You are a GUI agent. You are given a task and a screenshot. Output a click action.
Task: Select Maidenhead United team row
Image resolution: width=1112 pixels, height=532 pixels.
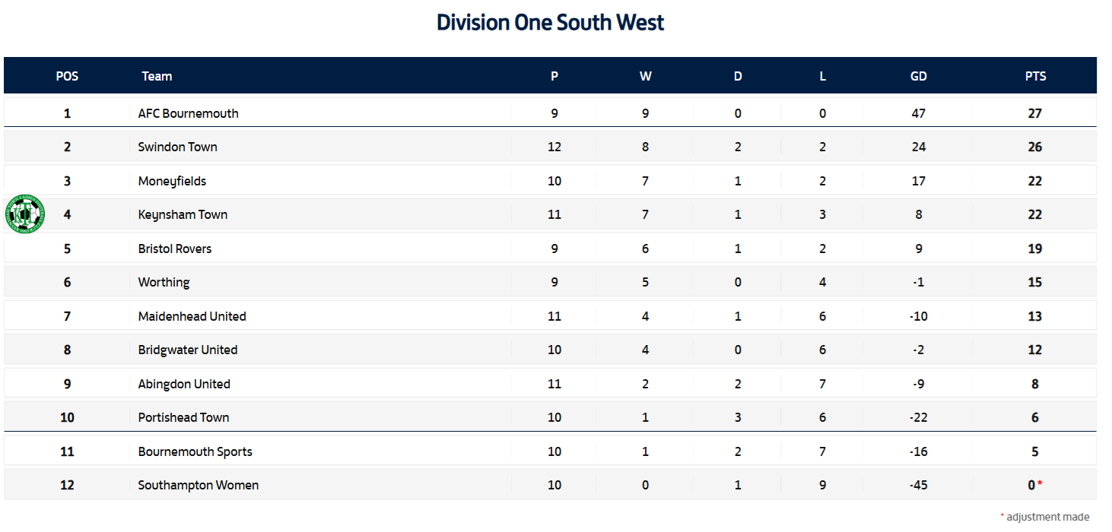[x=550, y=316]
